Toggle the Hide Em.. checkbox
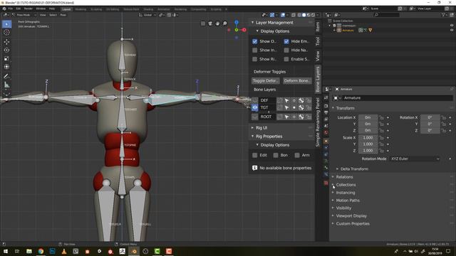Viewport: 456px width, 256px height. (x=286, y=41)
